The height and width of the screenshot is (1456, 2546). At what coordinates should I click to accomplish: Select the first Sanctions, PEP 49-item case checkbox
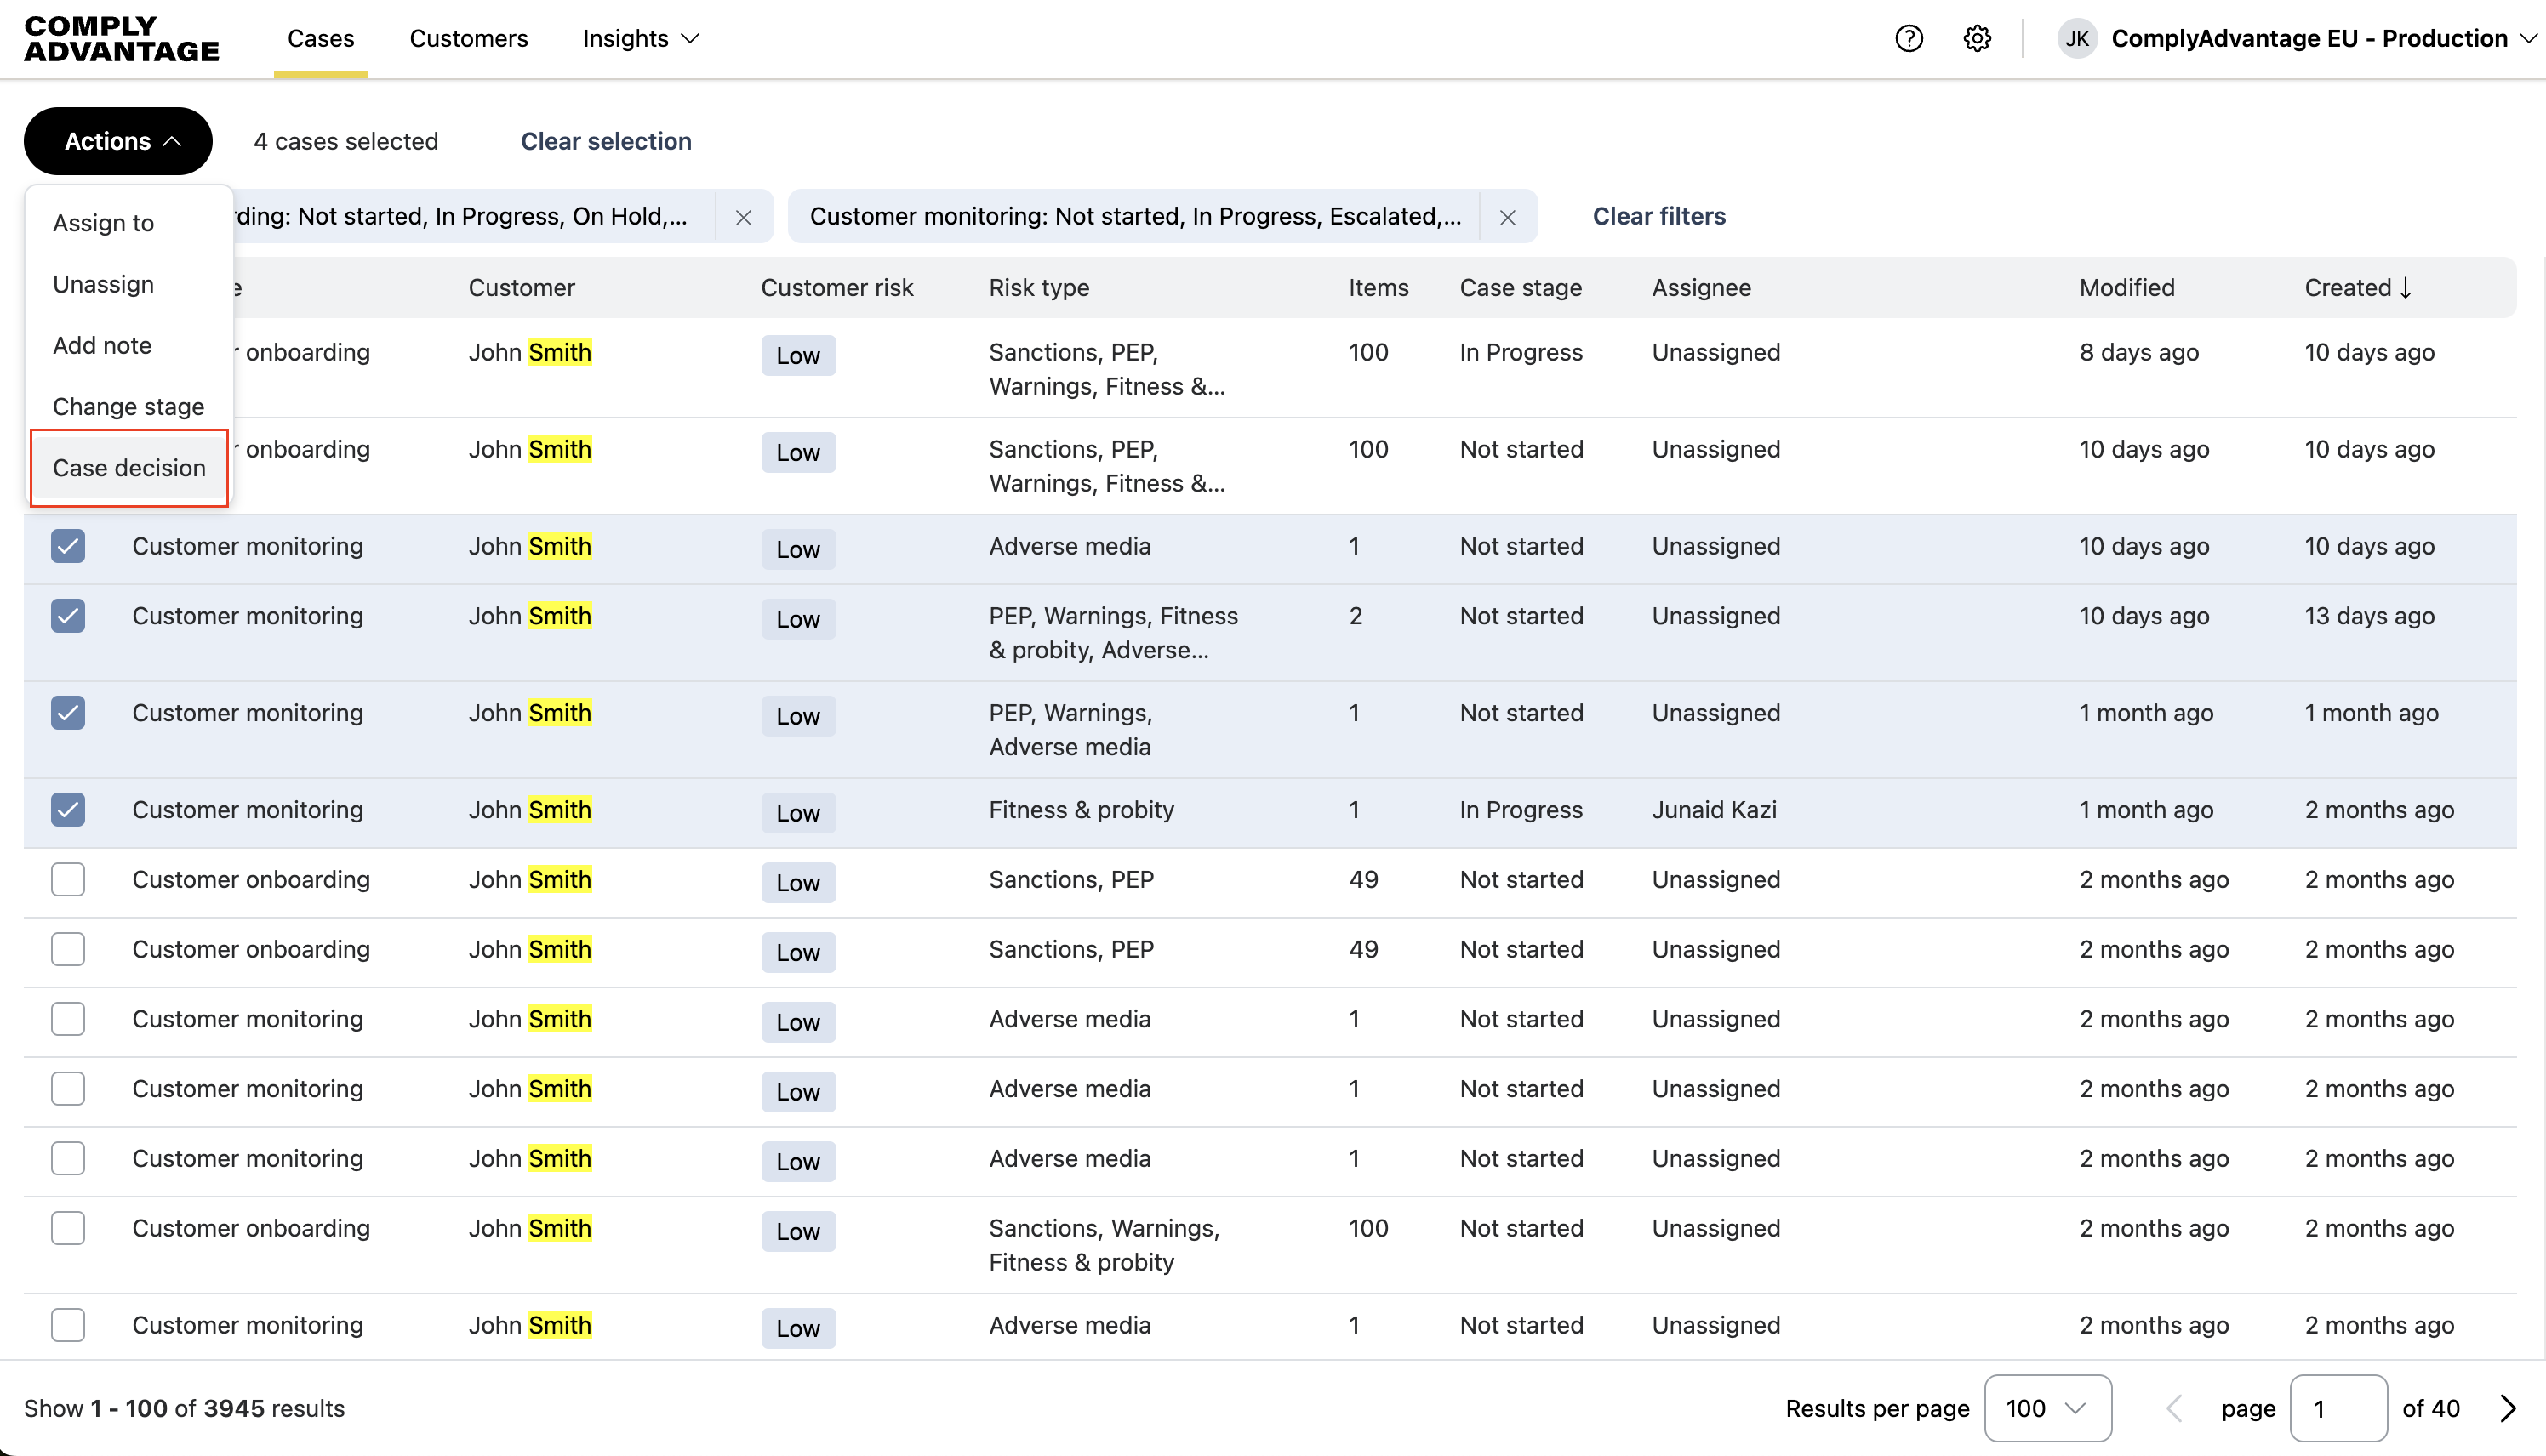coord(68,879)
